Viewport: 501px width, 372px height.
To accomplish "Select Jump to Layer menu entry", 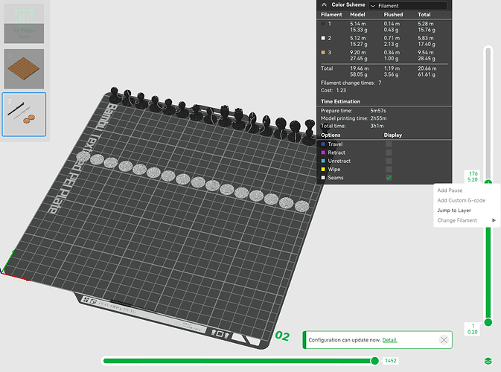I will coord(454,211).
